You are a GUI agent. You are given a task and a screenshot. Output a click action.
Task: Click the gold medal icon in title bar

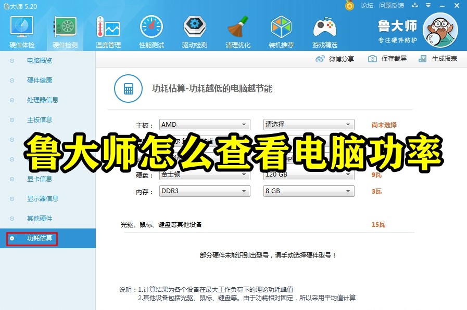[x=349, y=6]
